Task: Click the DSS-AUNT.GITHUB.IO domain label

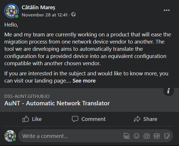Action: tap(25, 96)
